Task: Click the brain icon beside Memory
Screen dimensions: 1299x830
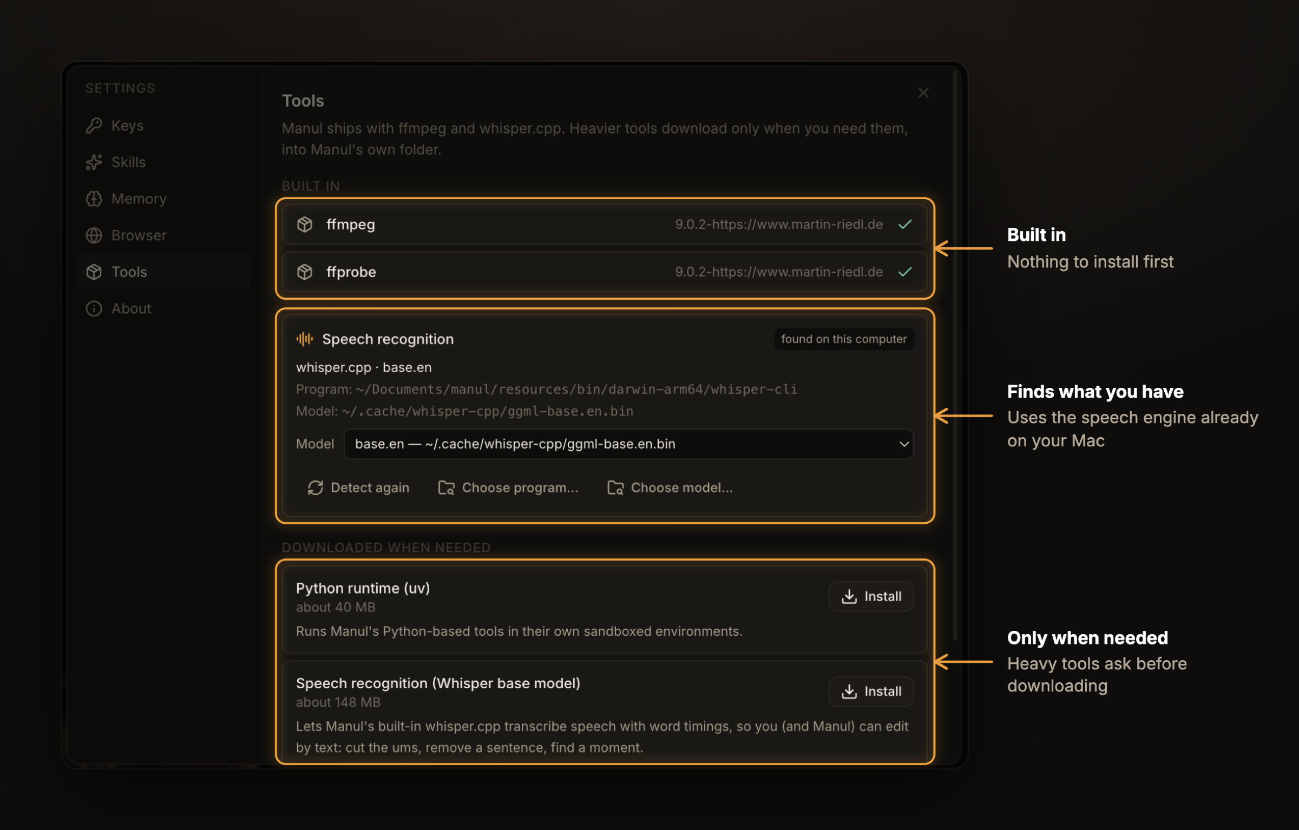Action: click(94, 199)
